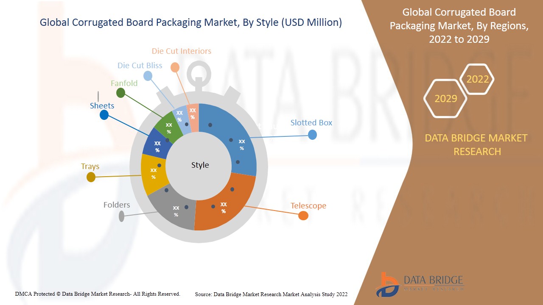Click the light blue Die Cut Bliss dot
This screenshot has width=543, height=305.
[148, 76]
